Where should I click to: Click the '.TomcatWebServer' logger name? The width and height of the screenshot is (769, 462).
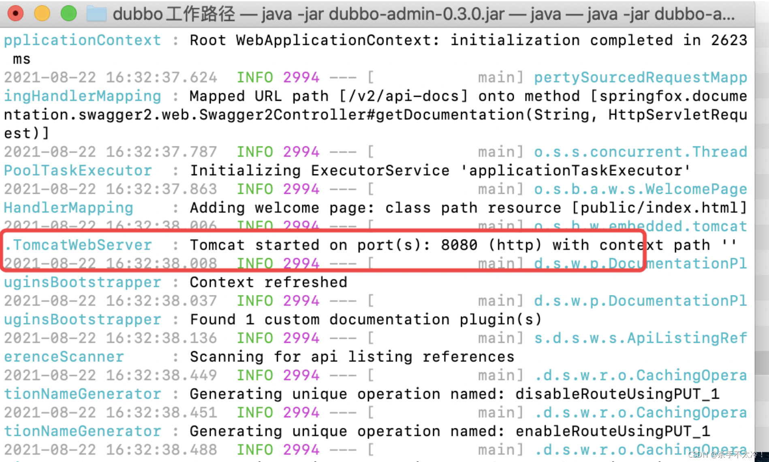(78, 245)
